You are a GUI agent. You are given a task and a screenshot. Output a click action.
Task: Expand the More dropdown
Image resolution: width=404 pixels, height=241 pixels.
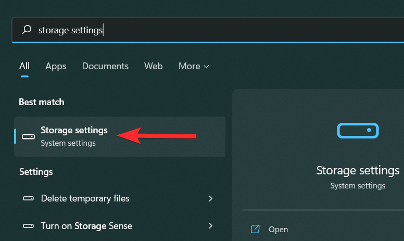point(194,66)
